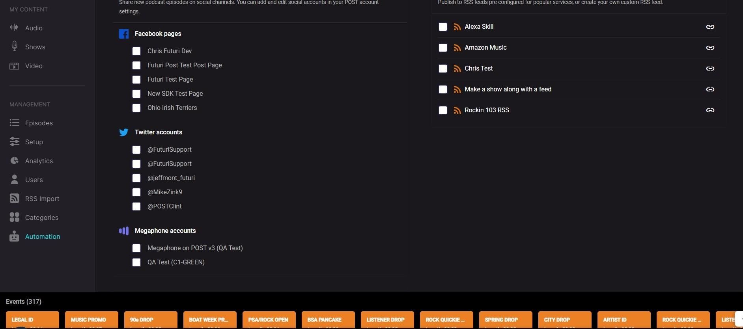
Task: Click the Automation robot icon
Action: click(14, 236)
